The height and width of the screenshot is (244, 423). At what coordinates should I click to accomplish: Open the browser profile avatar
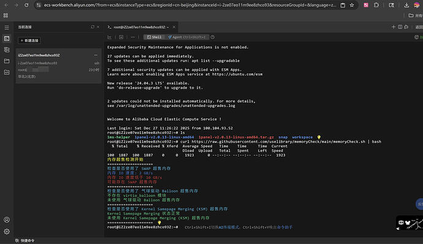(x=417, y=5)
